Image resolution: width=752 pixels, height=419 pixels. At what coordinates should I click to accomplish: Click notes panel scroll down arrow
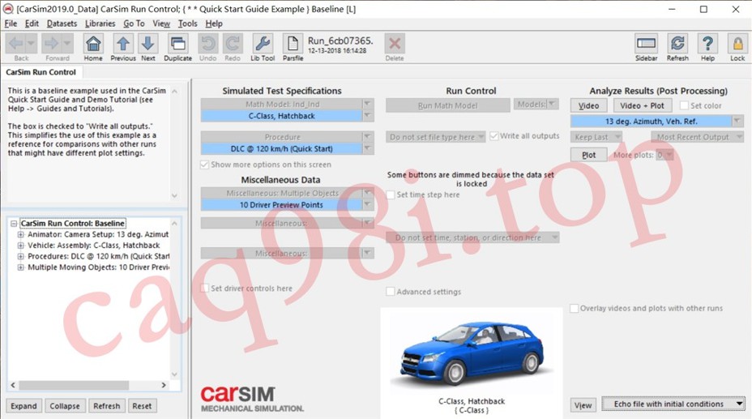174,195
